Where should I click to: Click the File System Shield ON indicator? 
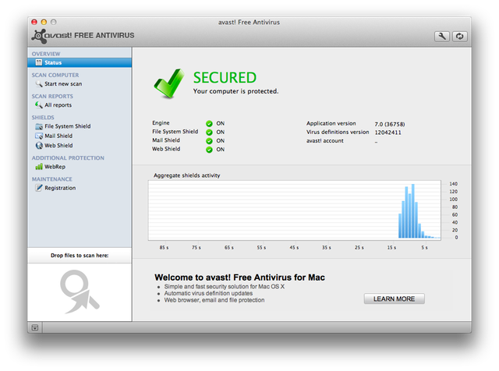coord(209,132)
